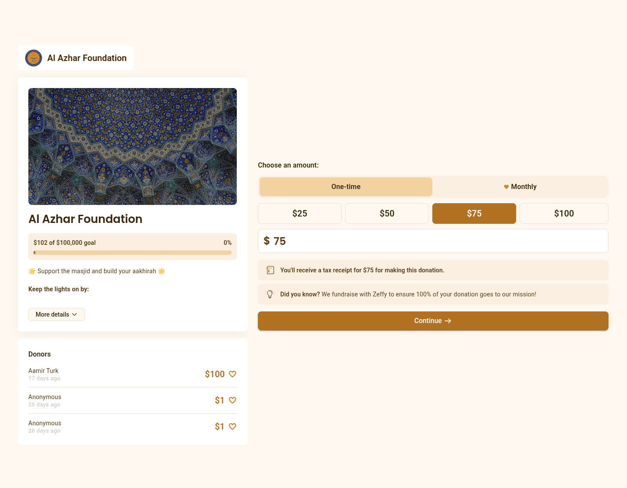
Task: Click the mosque ceiling campaign image
Action: [x=132, y=146]
